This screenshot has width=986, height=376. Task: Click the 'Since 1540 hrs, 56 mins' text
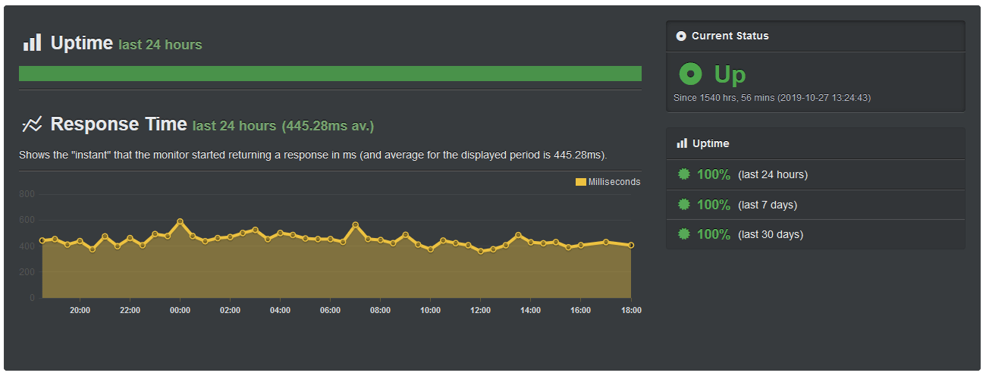[x=724, y=98]
